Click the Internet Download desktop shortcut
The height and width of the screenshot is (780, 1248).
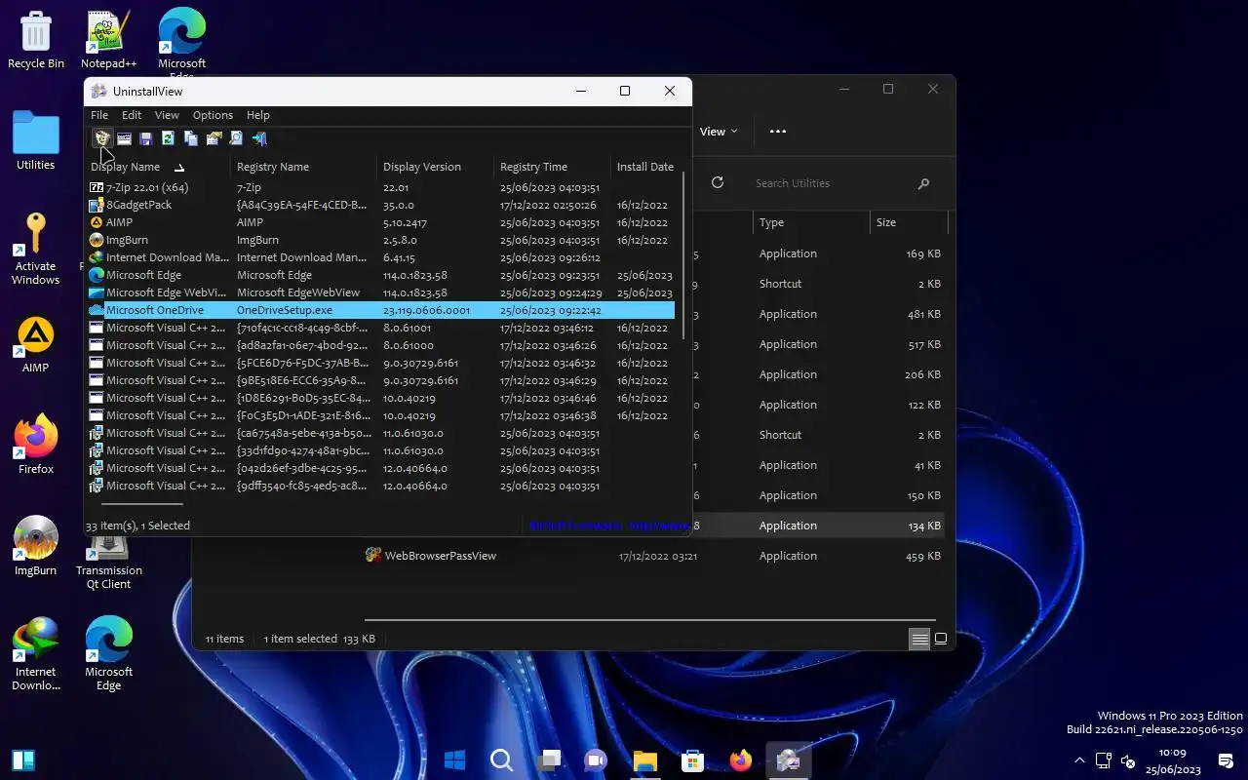(36, 654)
